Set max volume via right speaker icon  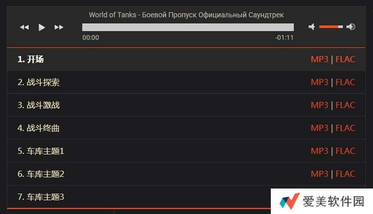(351, 26)
